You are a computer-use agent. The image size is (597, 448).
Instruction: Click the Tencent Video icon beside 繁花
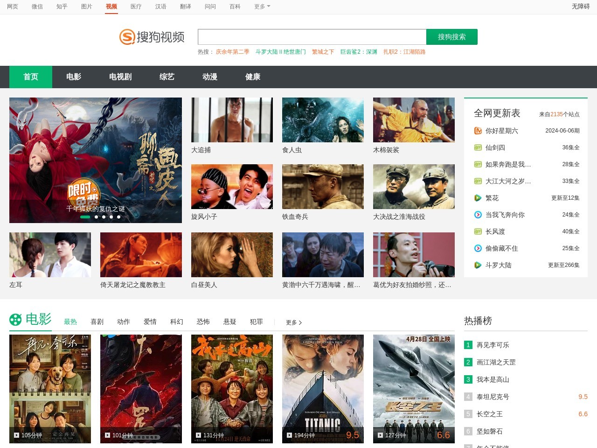(x=478, y=198)
